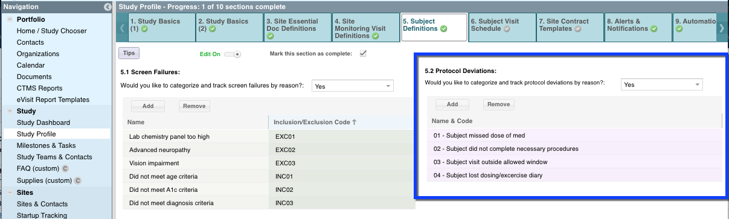Select '02 - Subject did not complete necessary procedures'
The width and height of the screenshot is (729, 219).
(575, 148)
